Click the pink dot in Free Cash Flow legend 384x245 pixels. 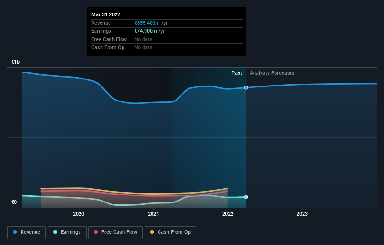click(x=96, y=232)
